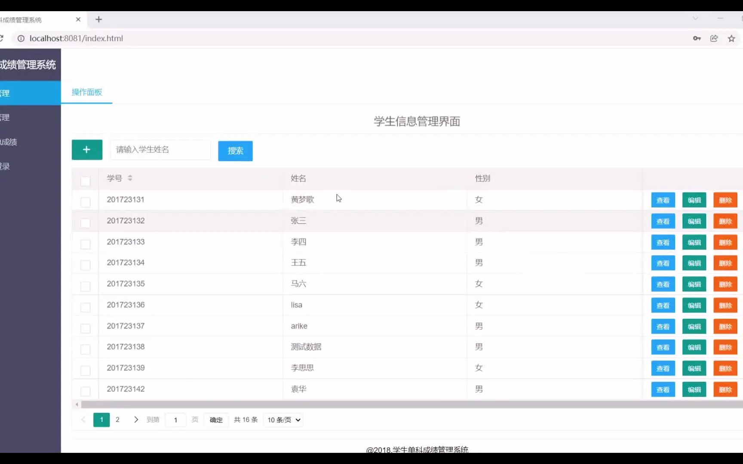743x464 pixels.
Task: Toggle the select-all checkbox in the table header
Action: tap(86, 181)
